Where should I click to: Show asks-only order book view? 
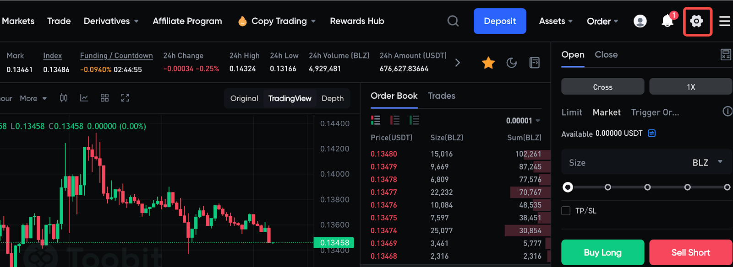[x=395, y=120]
